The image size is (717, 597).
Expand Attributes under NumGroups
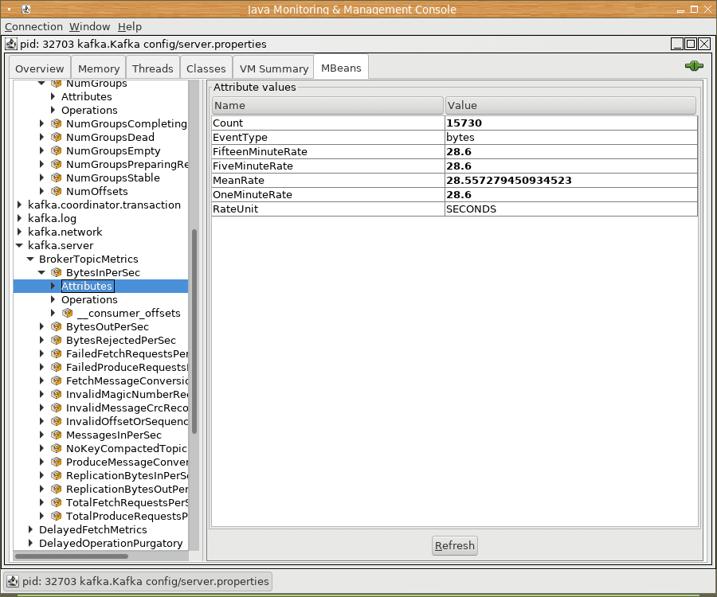53,96
